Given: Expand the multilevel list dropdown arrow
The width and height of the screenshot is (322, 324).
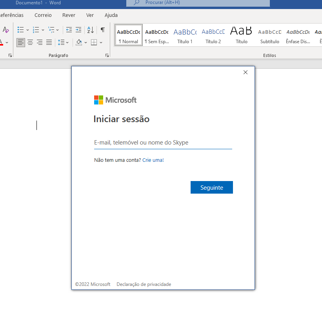Looking at the screenshot, I should coord(57,30).
